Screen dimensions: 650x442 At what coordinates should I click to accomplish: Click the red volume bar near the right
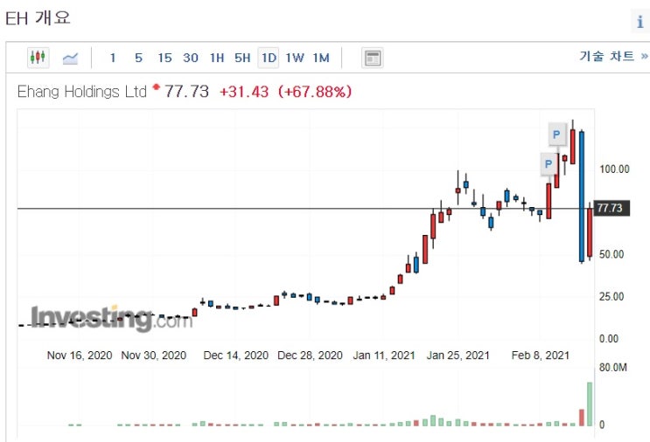(582, 418)
